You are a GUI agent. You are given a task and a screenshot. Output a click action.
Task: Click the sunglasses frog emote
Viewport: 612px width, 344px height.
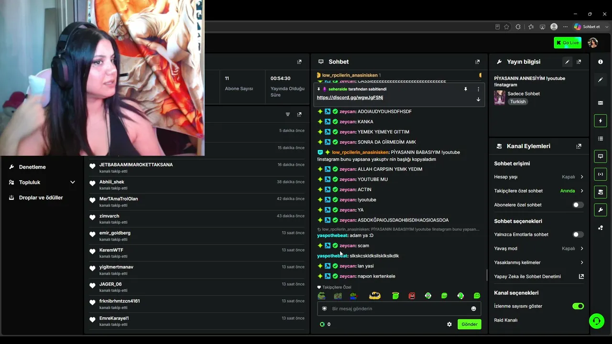click(x=321, y=296)
